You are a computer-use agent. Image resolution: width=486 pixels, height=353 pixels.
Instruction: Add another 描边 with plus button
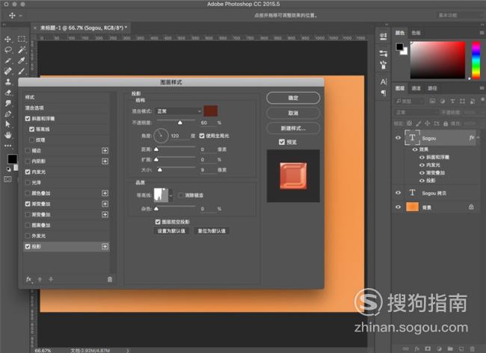tap(105, 150)
